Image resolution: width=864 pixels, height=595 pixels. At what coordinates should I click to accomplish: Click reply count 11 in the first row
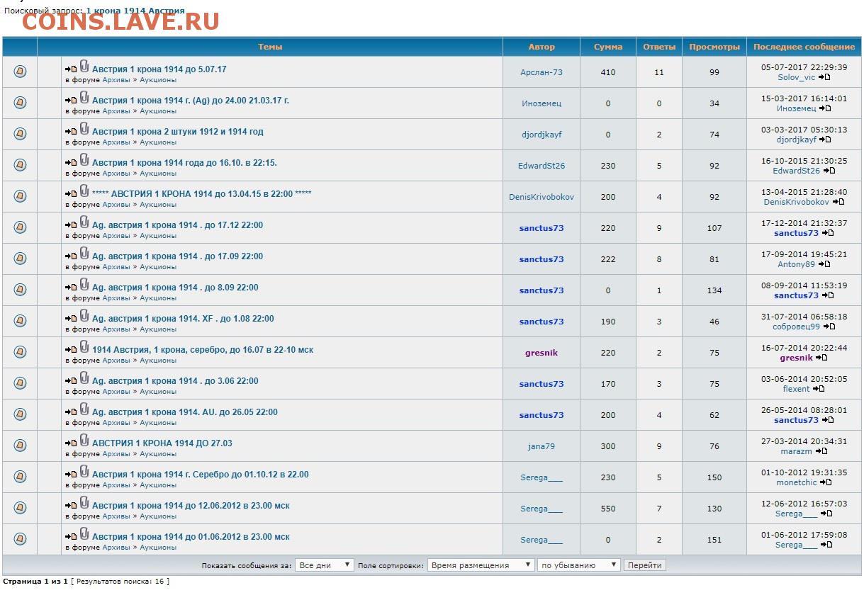[x=659, y=72]
